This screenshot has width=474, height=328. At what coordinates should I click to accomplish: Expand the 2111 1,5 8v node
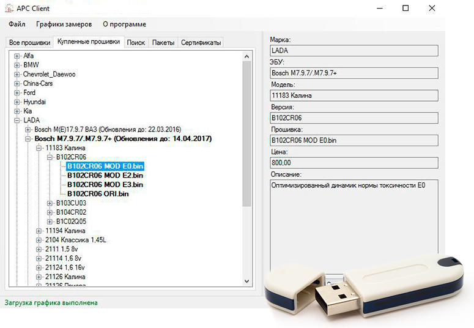(39, 250)
